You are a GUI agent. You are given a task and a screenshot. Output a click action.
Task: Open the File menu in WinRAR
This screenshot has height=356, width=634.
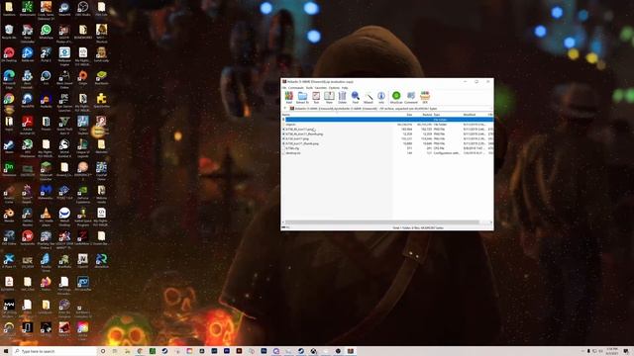pos(284,88)
